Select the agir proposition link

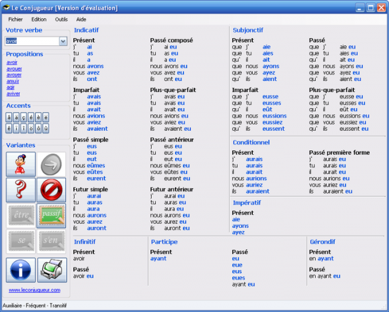tap(11, 87)
